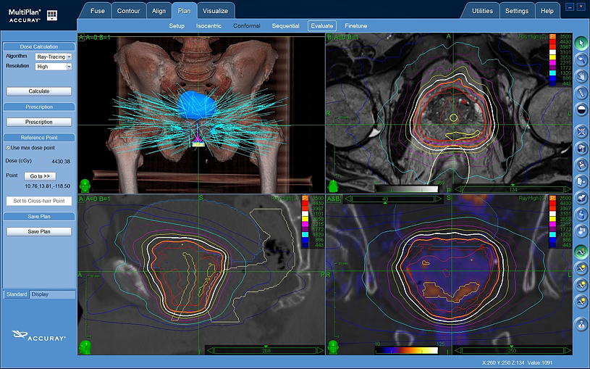Screen dimensions: 590x369
Task: Toggle Use max dose point checkbox
Action: click(x=8, y=148)
